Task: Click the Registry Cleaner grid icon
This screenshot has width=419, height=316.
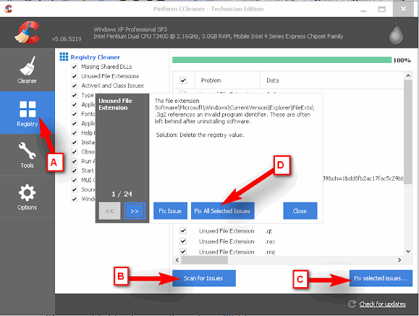Action: point(64,57)
